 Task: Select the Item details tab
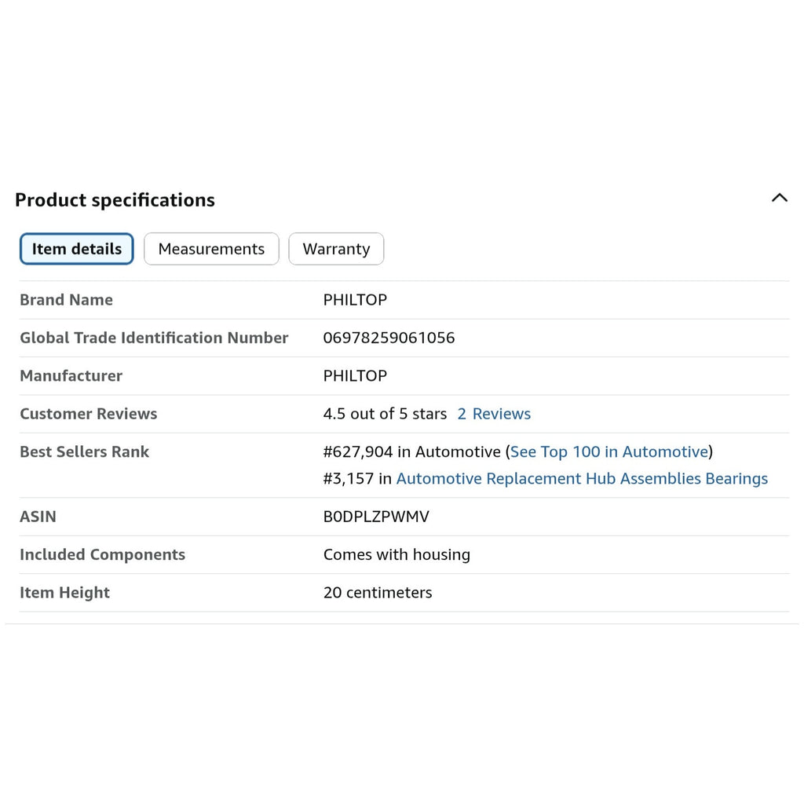point(77,249)
